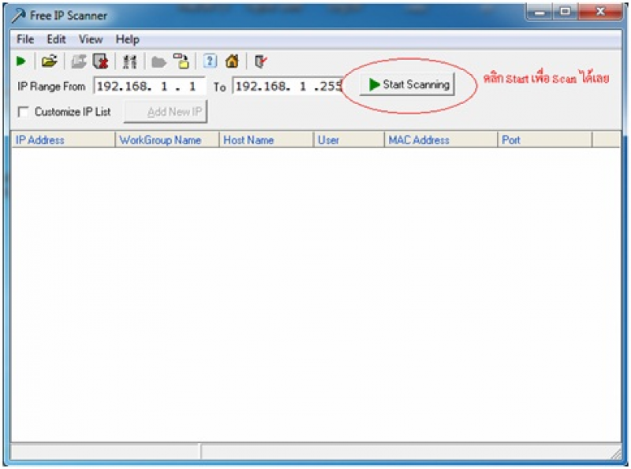Minimize the Free IP Scanner window
The height and width of the screenshot is (469, 631).
[540, 13]
